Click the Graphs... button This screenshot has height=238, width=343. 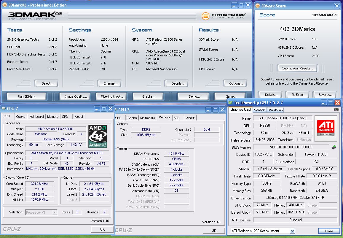click(149, 96)
